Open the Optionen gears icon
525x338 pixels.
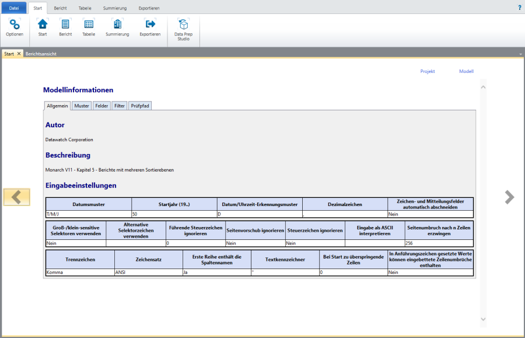[x=15, y=25]
